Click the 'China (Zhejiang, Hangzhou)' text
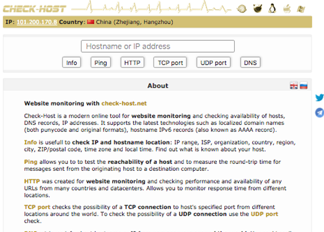The image size is (324, 232). click(x=134, y=22)
